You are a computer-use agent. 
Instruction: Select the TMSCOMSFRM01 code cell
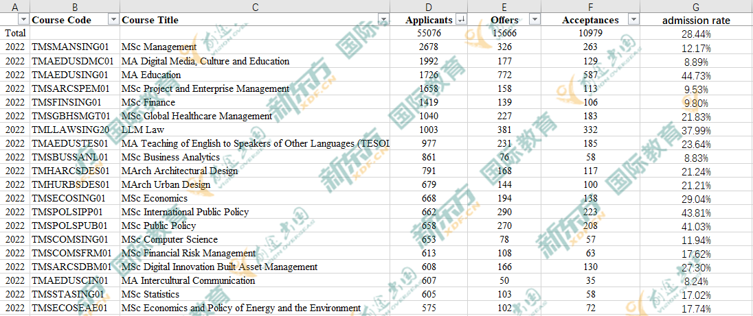[x=75, y=253]
